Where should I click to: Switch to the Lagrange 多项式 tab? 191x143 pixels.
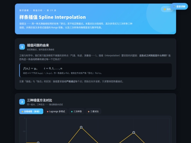[x=56, y=111]
